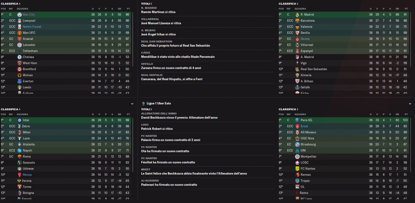Expand the chevron above the Paris SG standings

410,104
